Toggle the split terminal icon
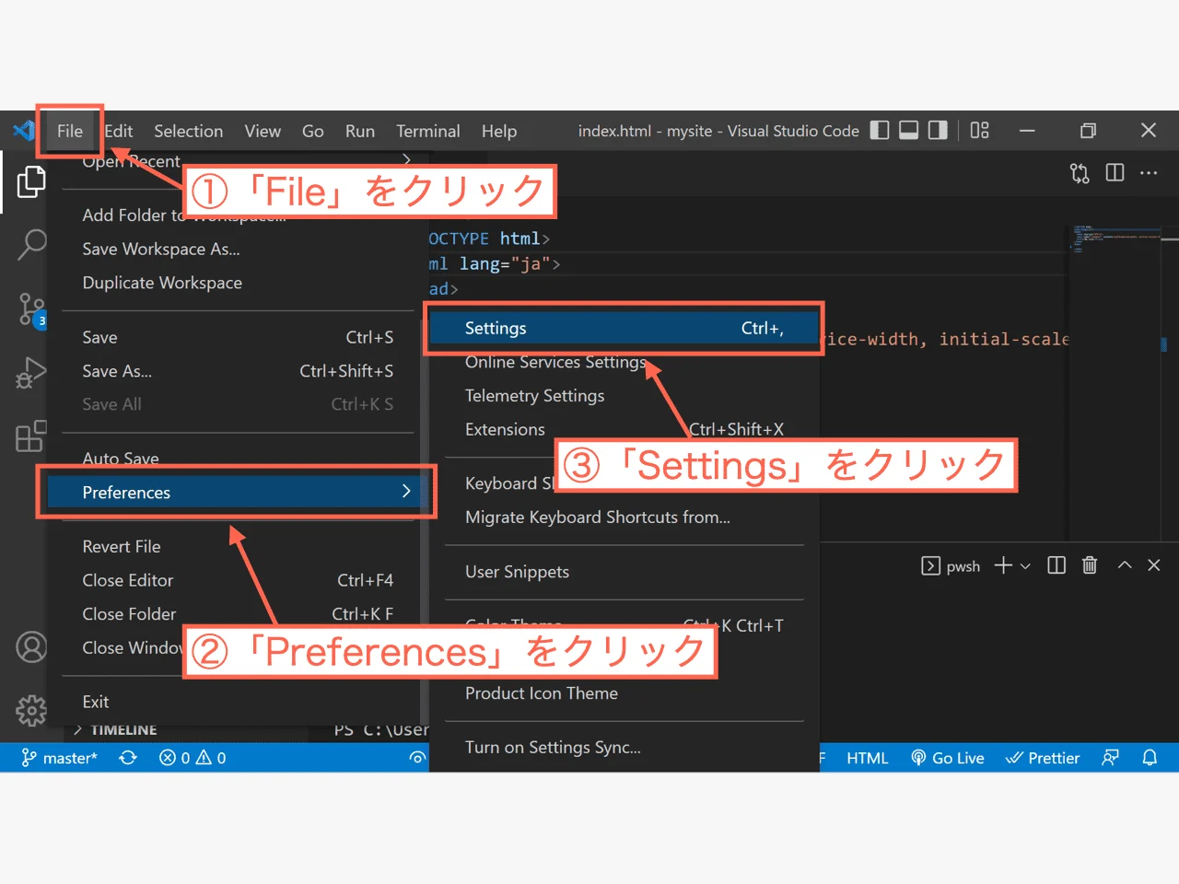 [1056, 564]
